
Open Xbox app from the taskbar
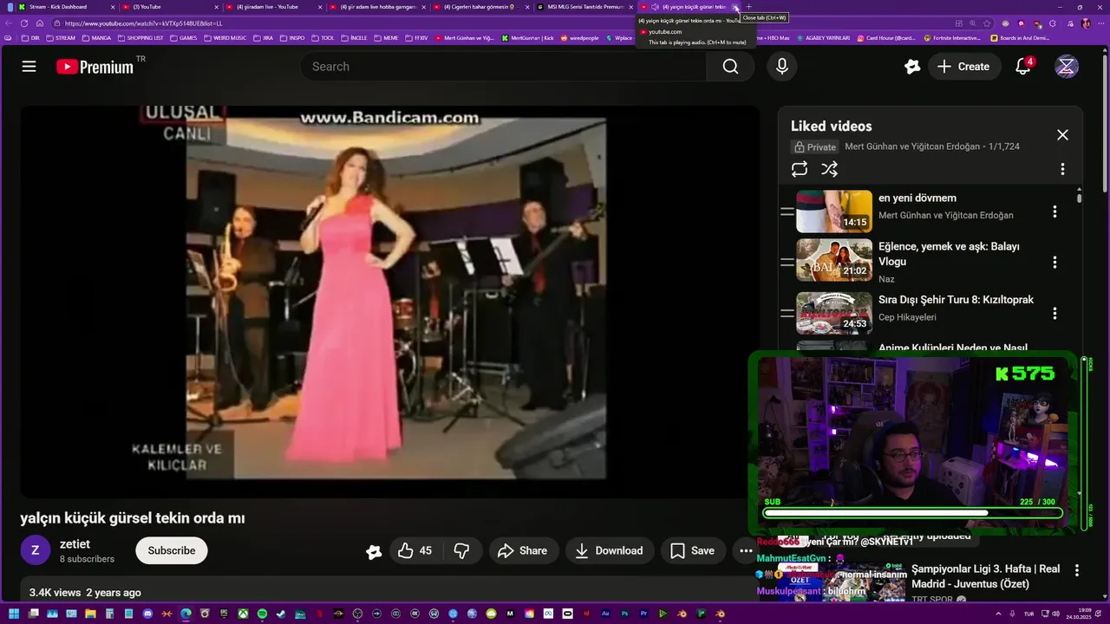[244, 614]
